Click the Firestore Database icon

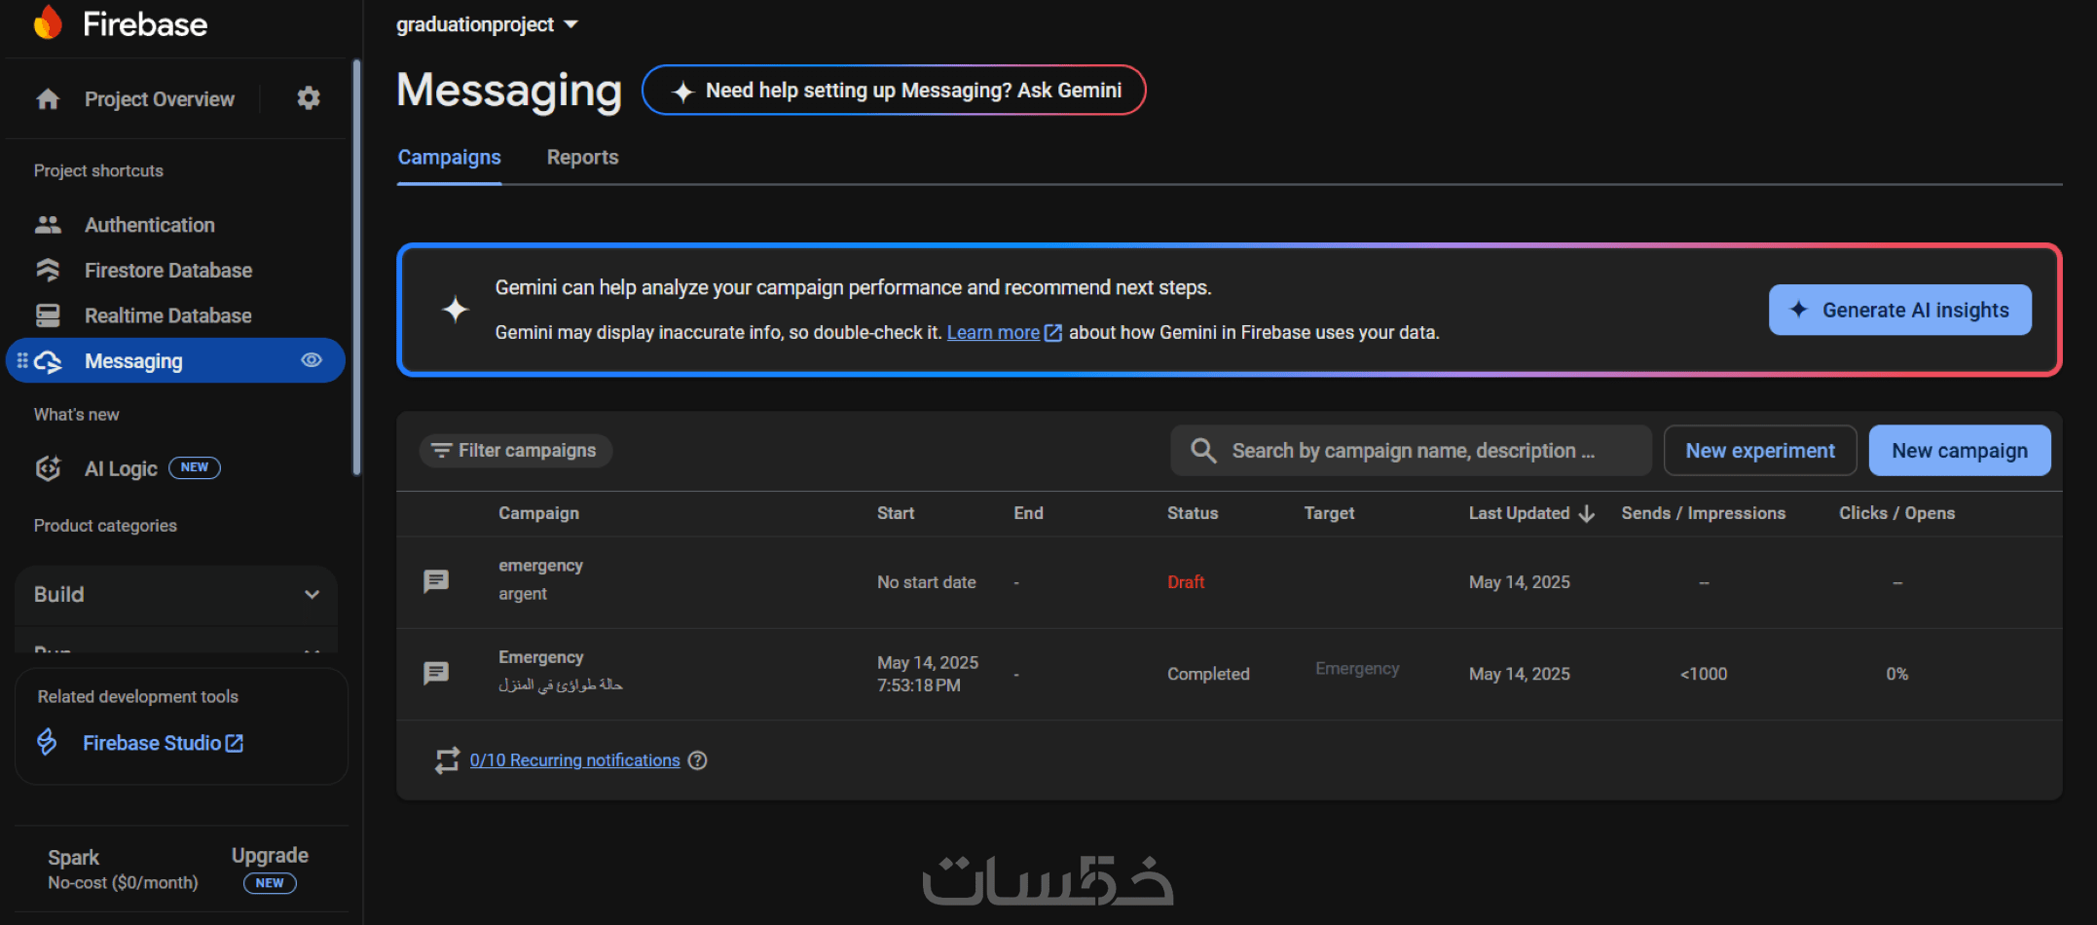coord(48,271)
